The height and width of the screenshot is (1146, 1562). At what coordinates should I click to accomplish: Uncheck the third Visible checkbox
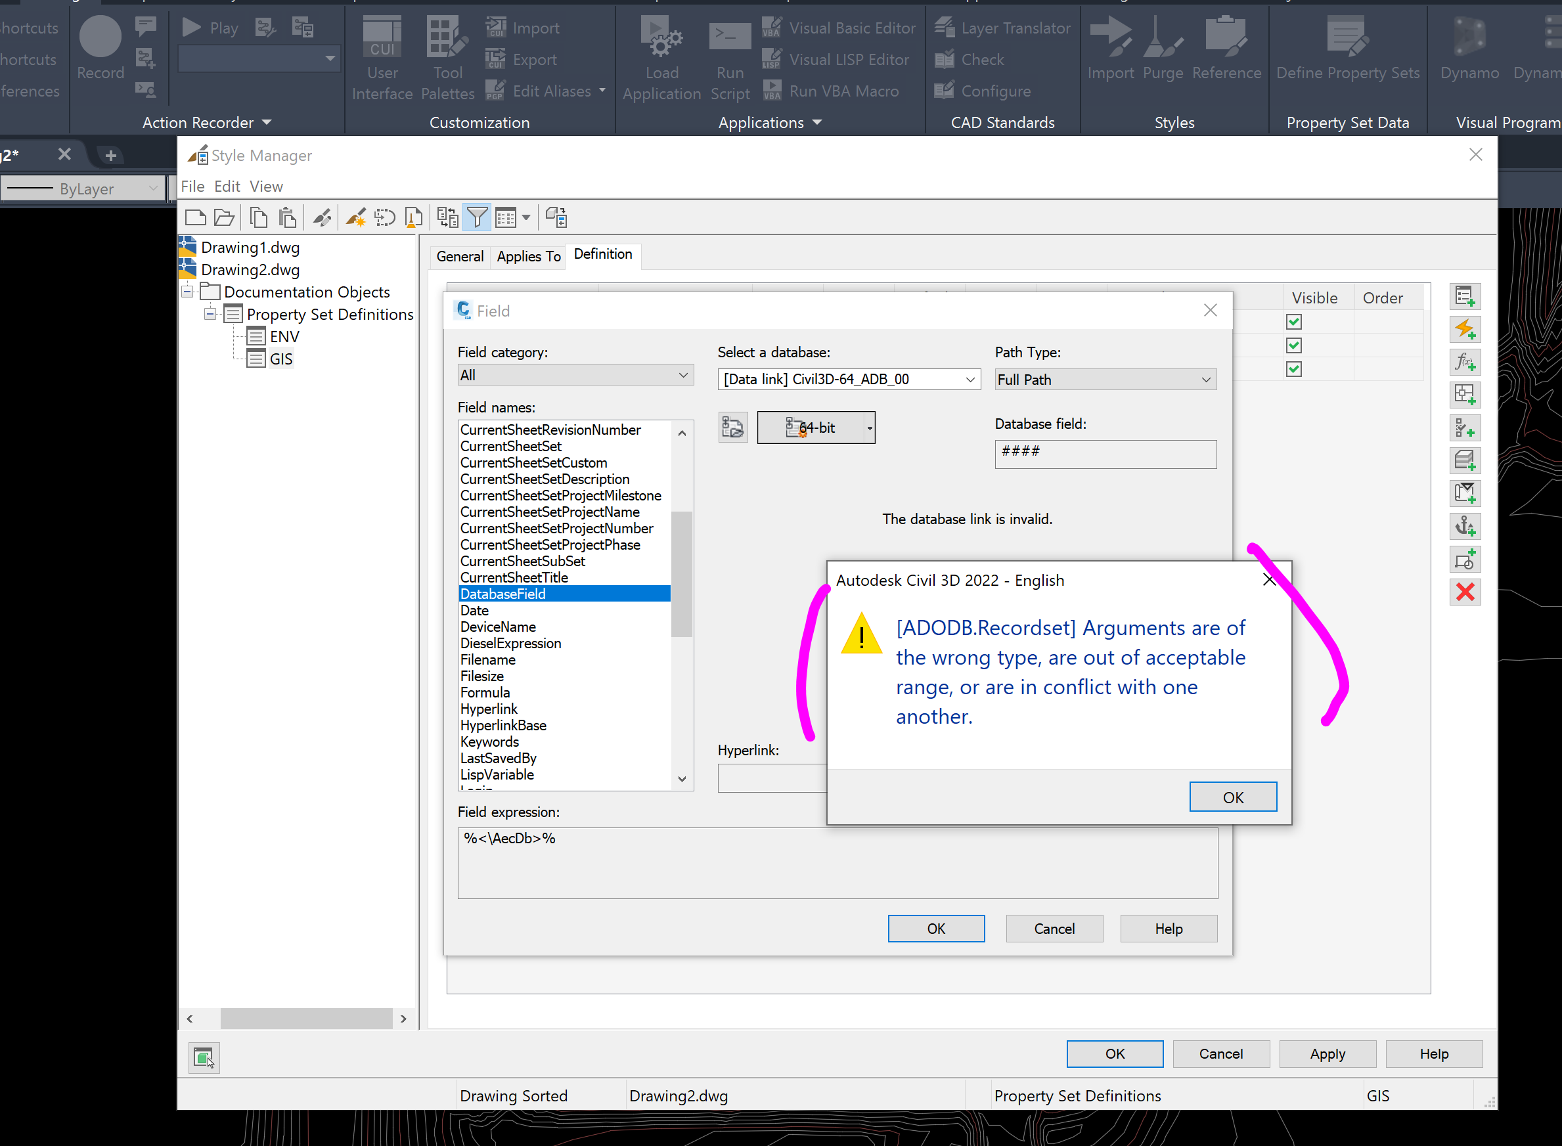[x=1293, y=369]
